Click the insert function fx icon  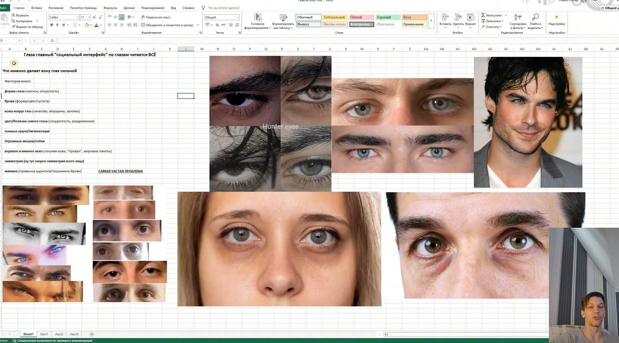coord(52,41)
